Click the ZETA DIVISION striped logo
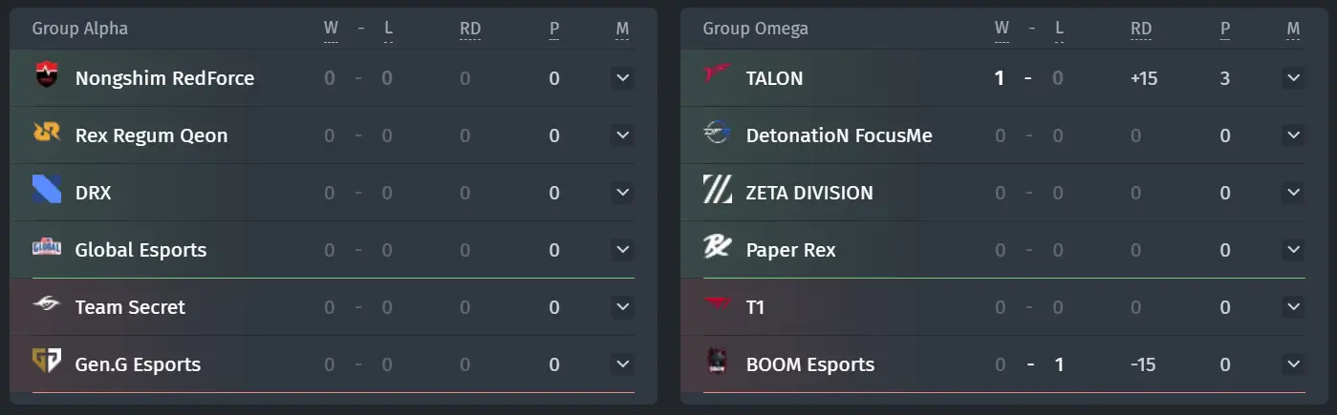This screenshot has height=415, width=1337. click(x=718, y=192)
